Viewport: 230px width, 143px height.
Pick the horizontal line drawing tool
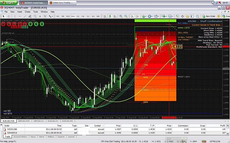(20, 16)
